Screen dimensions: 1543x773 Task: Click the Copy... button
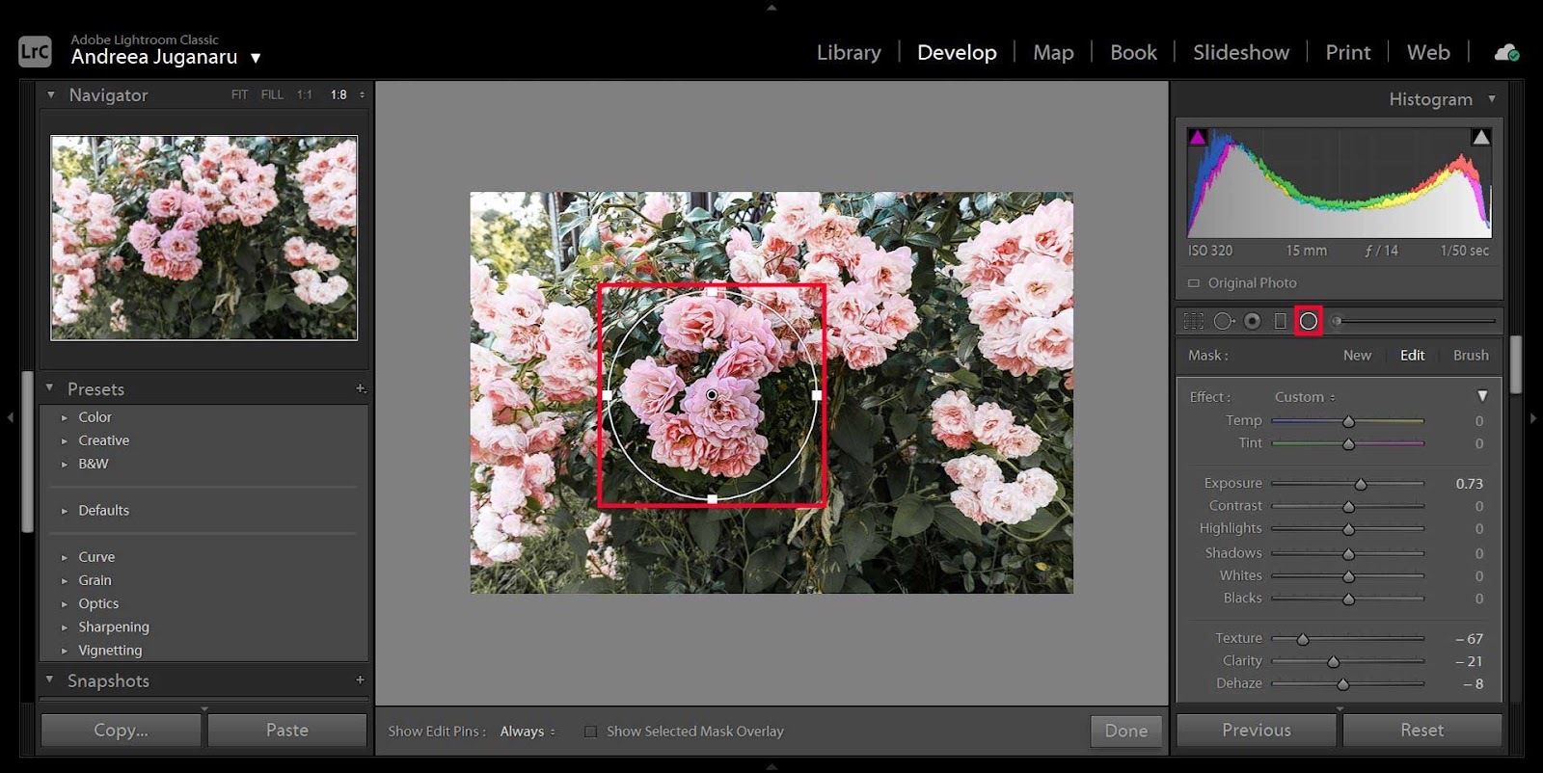[122, 731]
